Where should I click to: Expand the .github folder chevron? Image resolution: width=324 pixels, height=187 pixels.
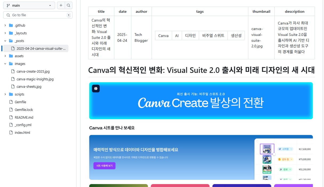(x=5, y=26)
